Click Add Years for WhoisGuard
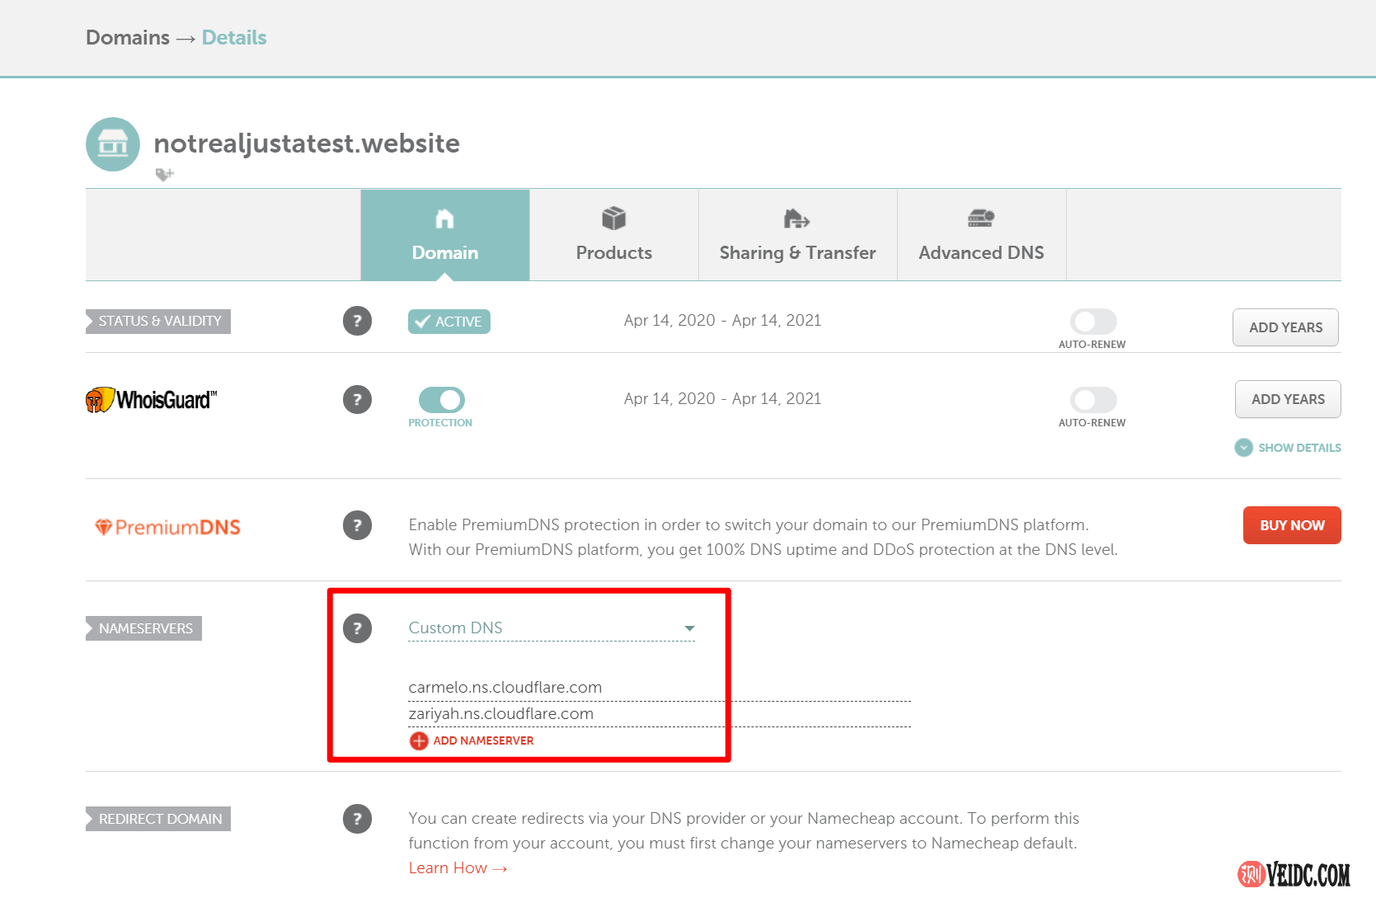This screenshot has height=912, width=1376. click(x=1288, y=399)
